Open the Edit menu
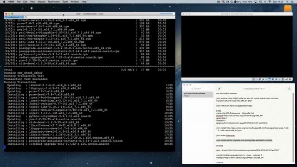297x167 pixels. click(x=25, y=2)
